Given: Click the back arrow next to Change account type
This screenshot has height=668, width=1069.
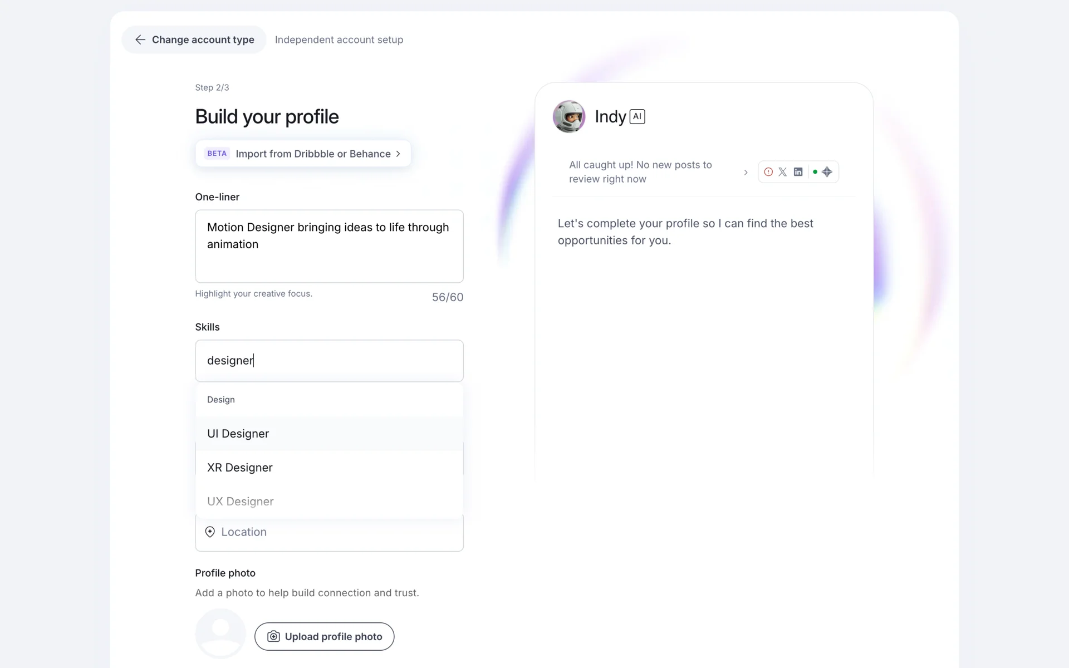Looking at the screenshot, I should pos(140,40).
